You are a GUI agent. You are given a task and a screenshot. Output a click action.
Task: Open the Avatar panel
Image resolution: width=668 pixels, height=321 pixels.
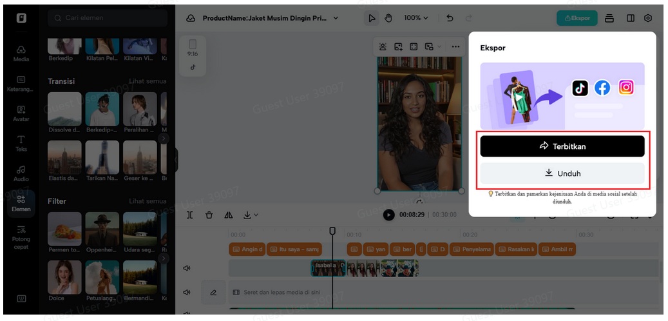coord(21,113)
